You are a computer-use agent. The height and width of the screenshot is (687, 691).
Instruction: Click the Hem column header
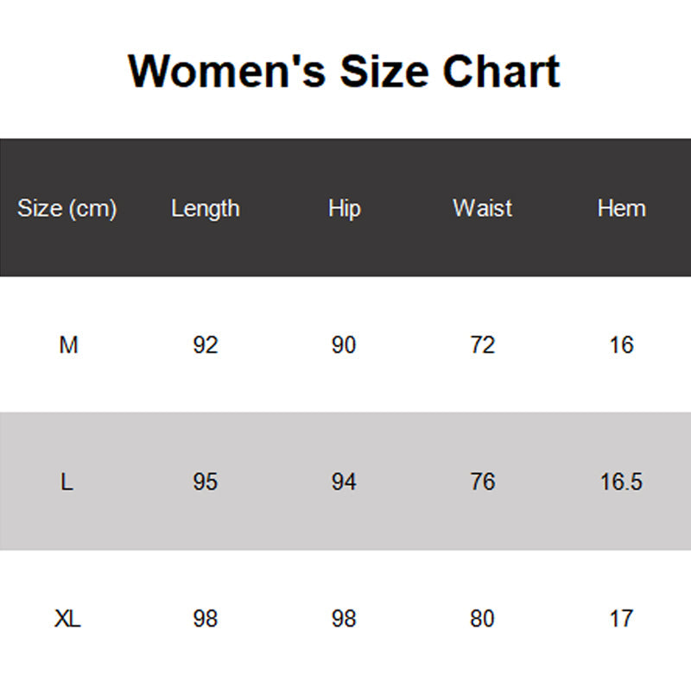(x=621, y=208)
